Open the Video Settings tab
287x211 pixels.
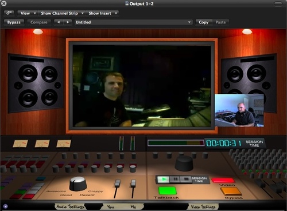(x=203, y=206)
